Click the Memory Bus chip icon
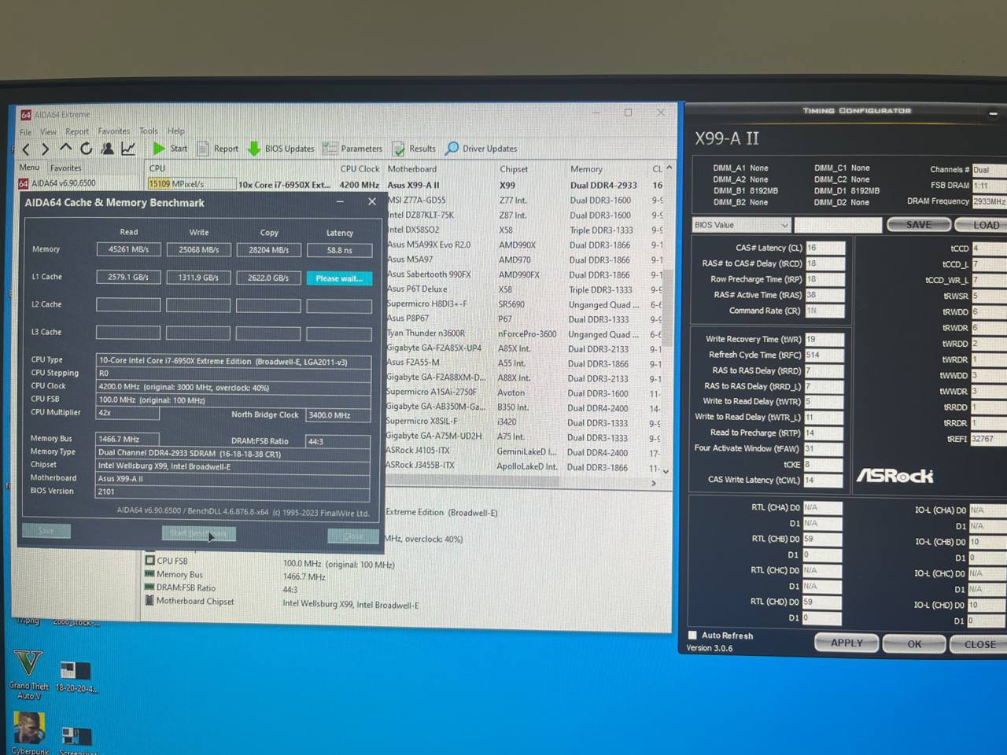The width and height of the screenshot is (1007, 755). coord(149,574)
